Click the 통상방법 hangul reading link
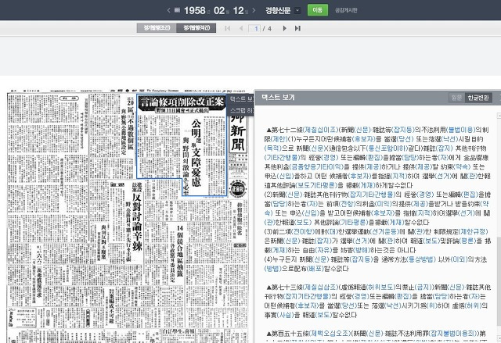501x343 pixels. click(420, 259)
